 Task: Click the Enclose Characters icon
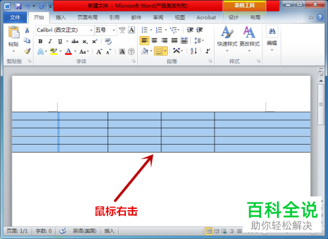(x=131, y=52)
